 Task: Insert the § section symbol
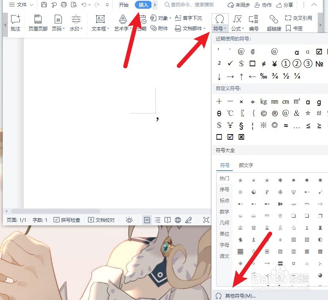(x=241, y=125)
